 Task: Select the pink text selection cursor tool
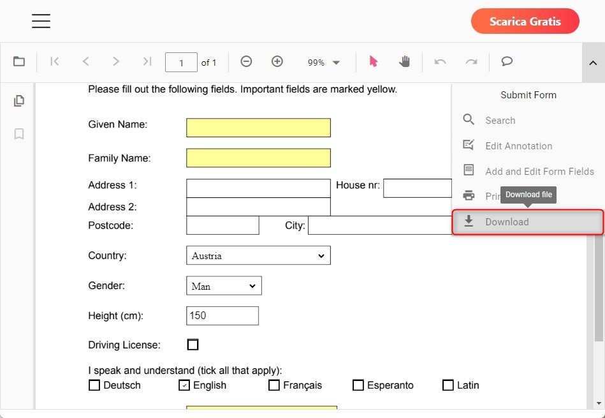[374, 62]
